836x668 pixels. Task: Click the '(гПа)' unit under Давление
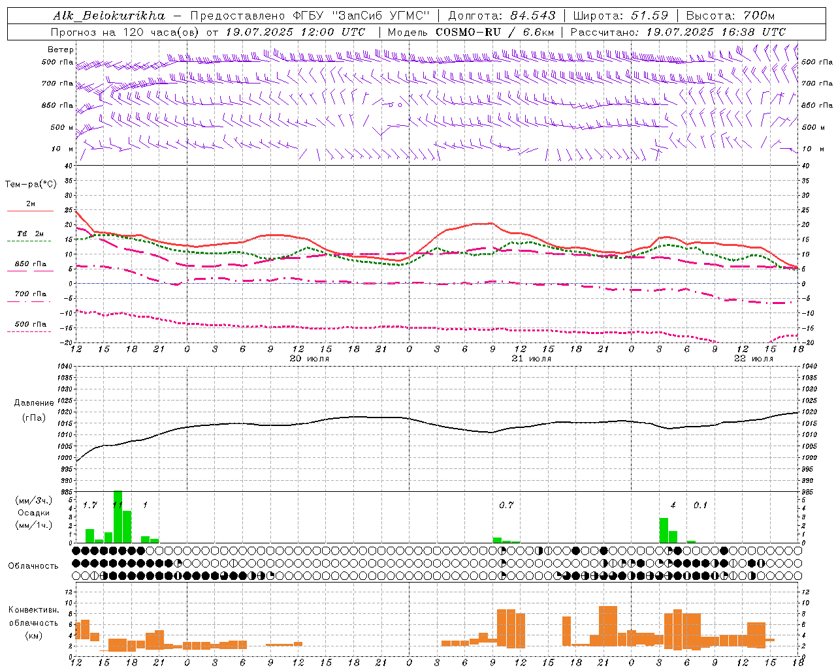coord(34,417)
